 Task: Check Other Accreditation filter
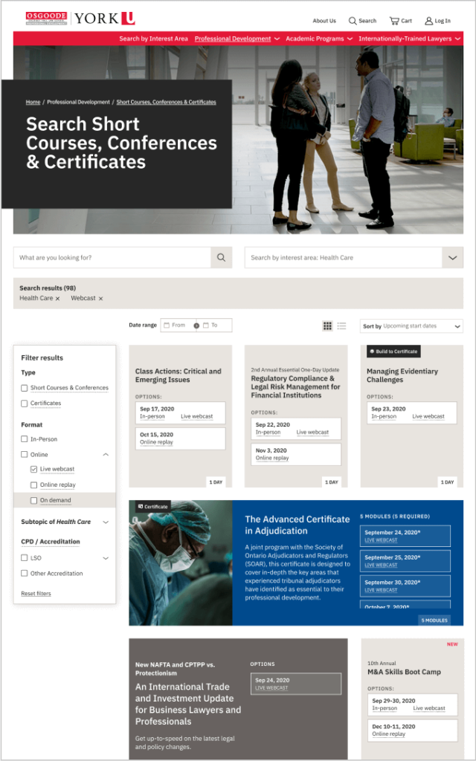click(x=25, y=574)
